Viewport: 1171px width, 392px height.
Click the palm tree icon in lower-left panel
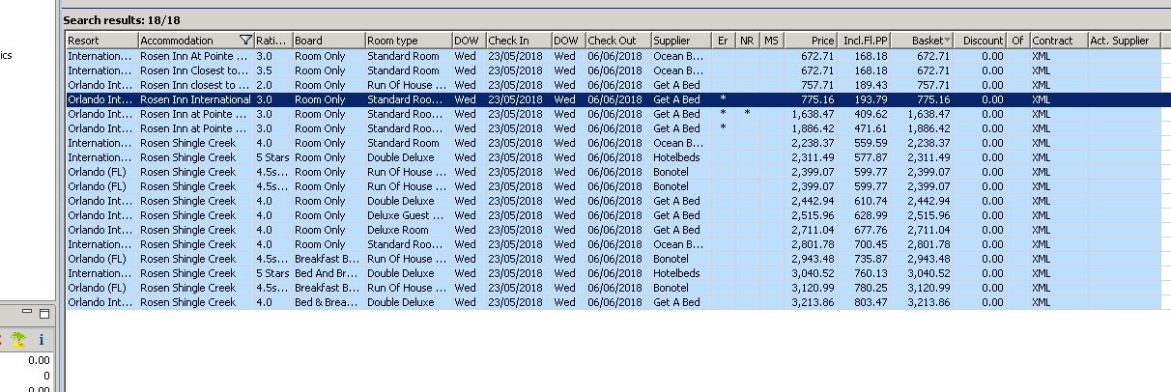point(17,339)
